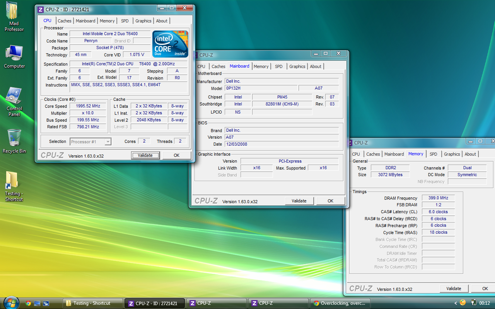Select the CPU tab in the Dell Mainboard window
The image size is (495, 309).
coord(201,66)
